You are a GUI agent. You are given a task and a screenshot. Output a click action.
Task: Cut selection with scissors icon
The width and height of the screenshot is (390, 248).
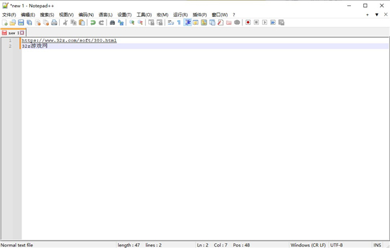pos(65,23)
